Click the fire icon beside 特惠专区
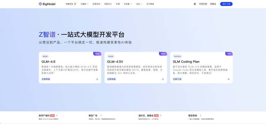 (75, 4)
